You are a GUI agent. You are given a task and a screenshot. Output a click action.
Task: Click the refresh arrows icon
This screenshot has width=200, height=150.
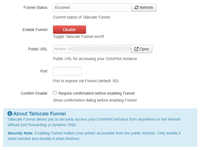click(136, 7)
